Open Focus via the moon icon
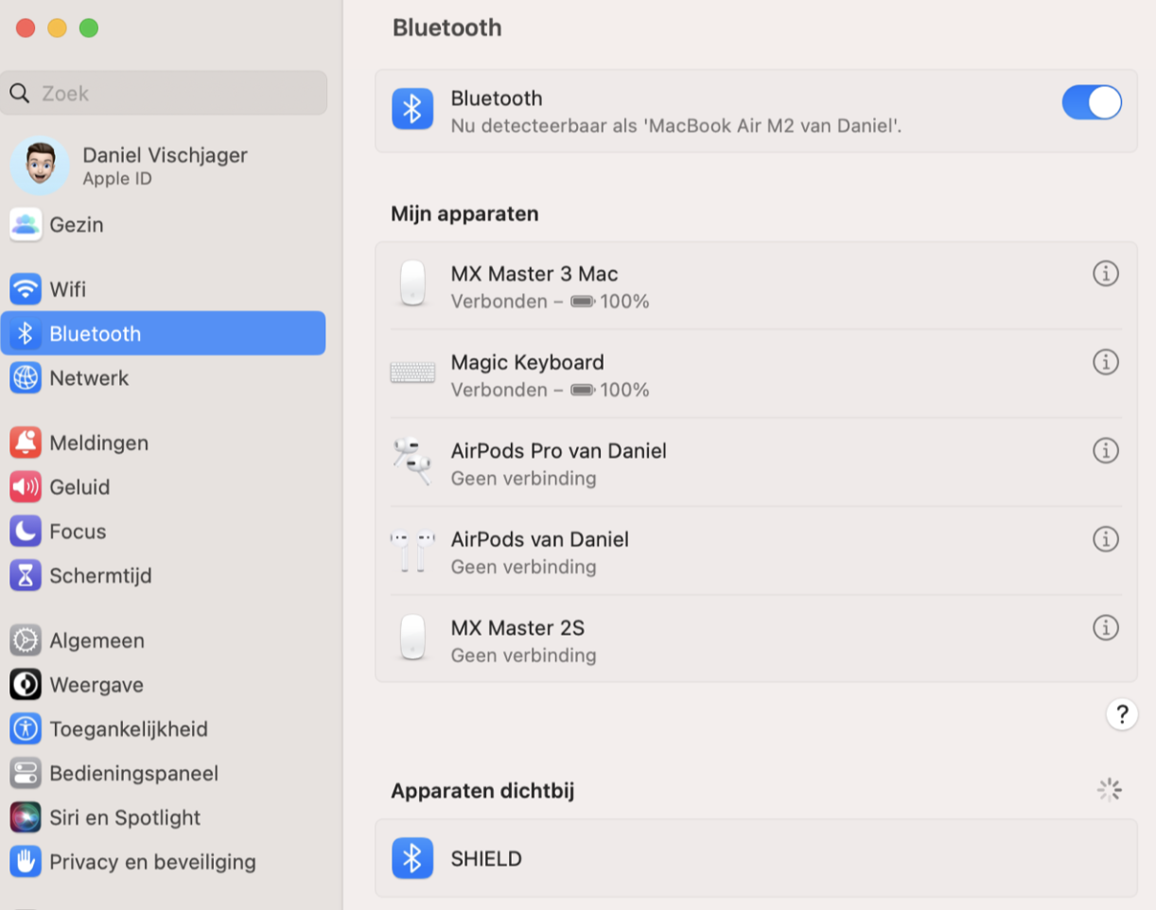This screenshot has height=910, width=1156. click(x=26, y=530)
